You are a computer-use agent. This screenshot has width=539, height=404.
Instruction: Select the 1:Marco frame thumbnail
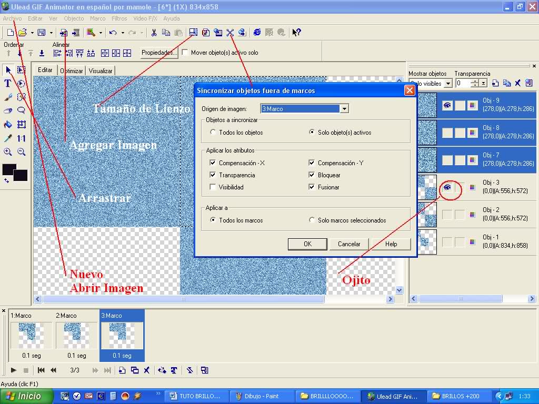(x=31, y=335)
